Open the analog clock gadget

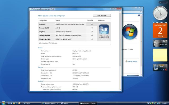[160, 13]
